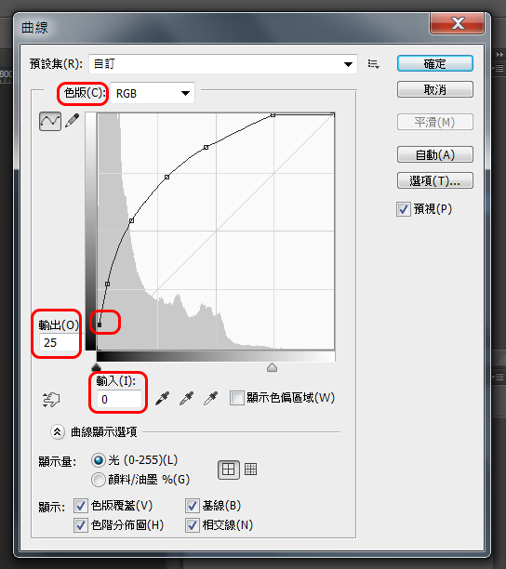Open the preset options menu icon
506x569 pixels.
374,64
